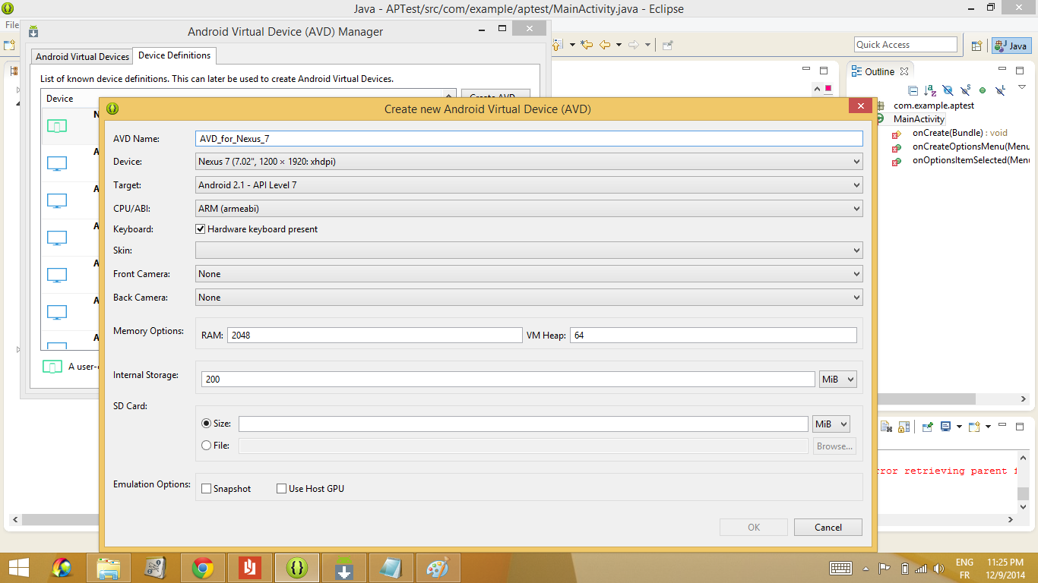Image resolution: width=1038 pixels, height=583 pixels.
Task: Open the CPU/ABI dropdown showing ARM
Action: (x=529, y=208)
